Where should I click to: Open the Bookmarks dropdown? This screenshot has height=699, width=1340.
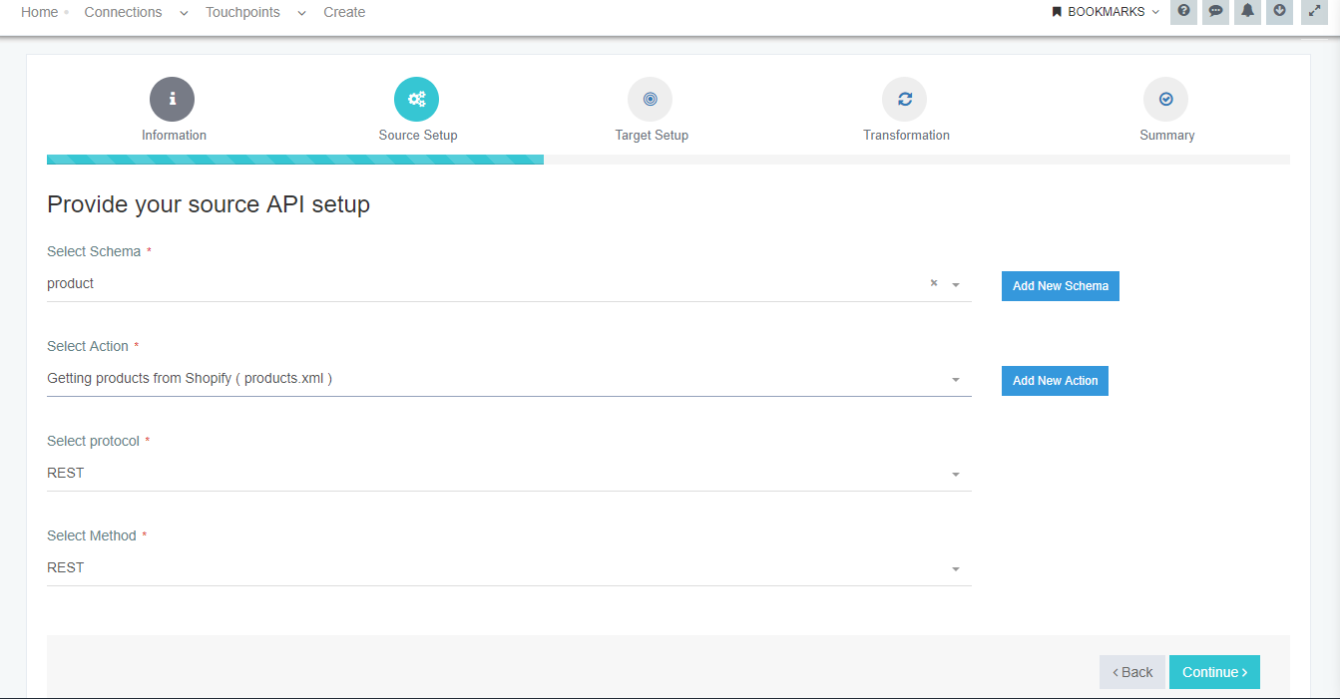click(1106, 12)
